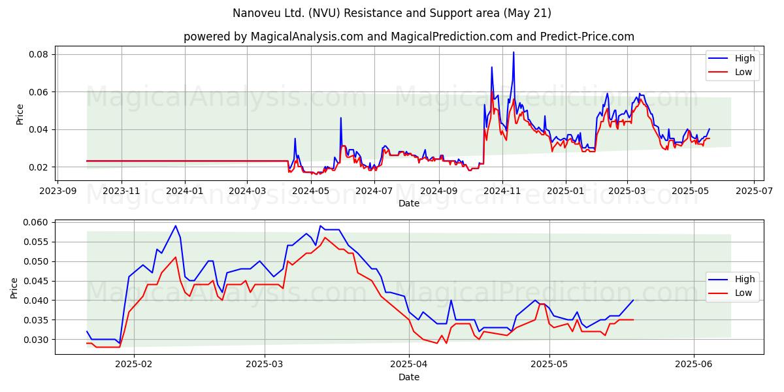Click 'High' in the top chart legend
The image size is (784, 392).
pyautogui.click(x=745, y=58)
